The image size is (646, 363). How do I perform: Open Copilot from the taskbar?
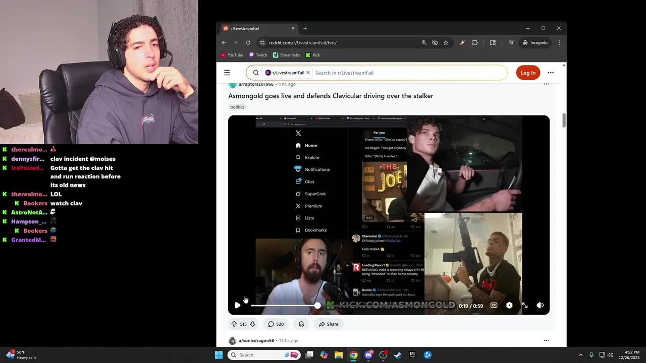(x=324, y=355)
